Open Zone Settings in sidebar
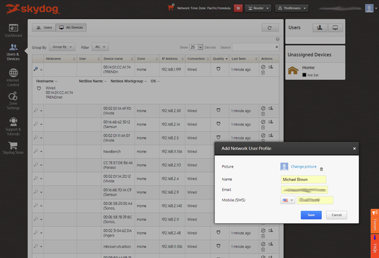The image size is (379, 258). tap(13, 101)
